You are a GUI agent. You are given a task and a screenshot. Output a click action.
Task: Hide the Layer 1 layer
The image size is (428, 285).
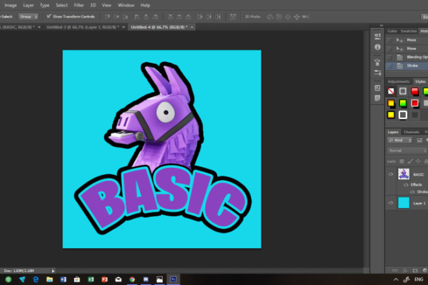point(390,203)
